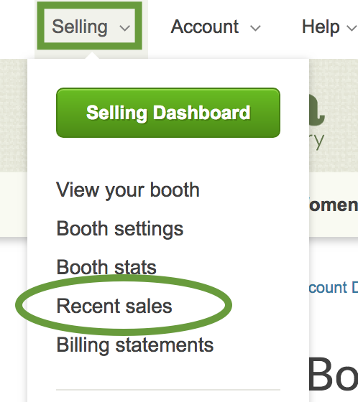Open the Help menu
This screenshot has width=358, height=402.
pyautogui.click(x=321, y=27)
